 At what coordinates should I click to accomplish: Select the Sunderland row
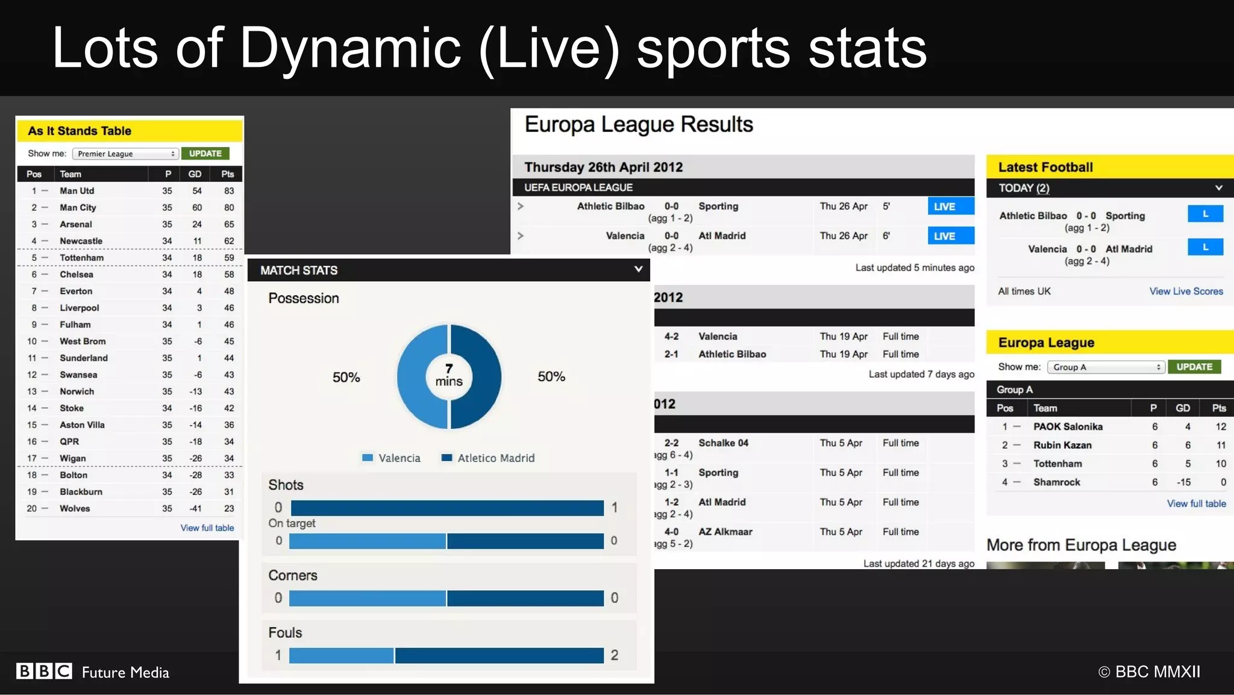(x=130, y=358)
